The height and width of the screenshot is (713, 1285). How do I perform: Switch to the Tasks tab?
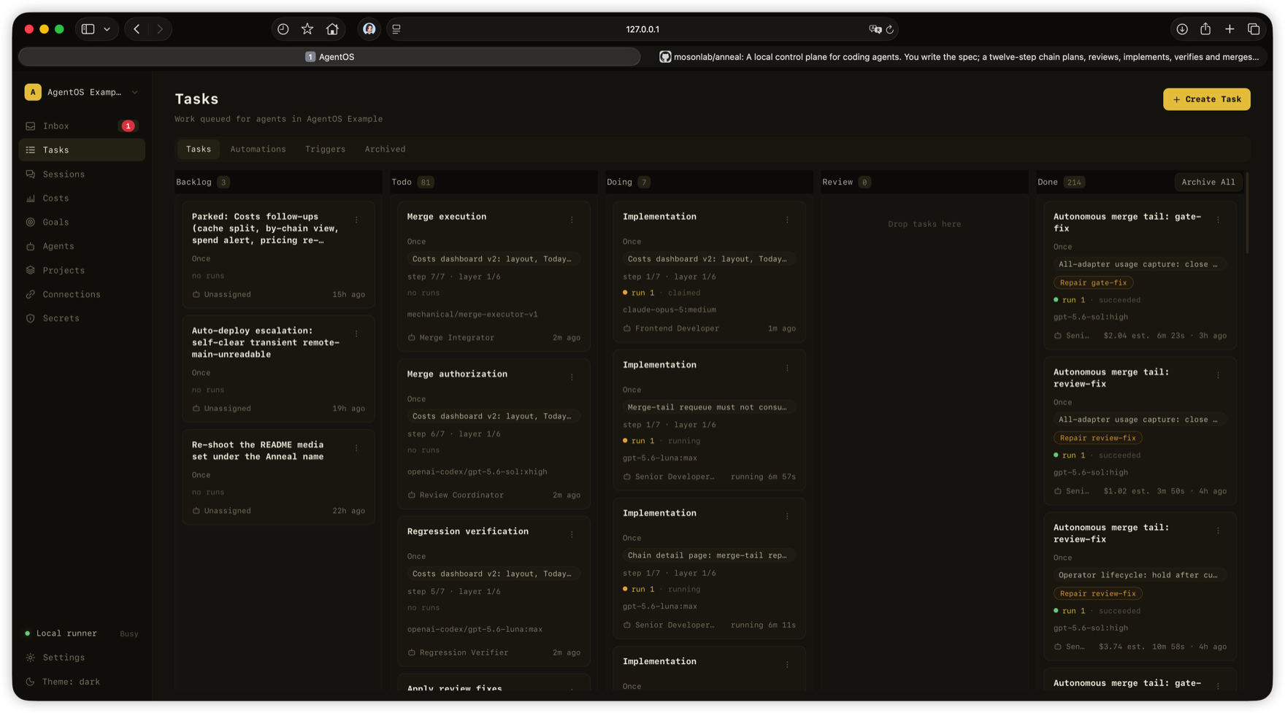tap(199, 149)
